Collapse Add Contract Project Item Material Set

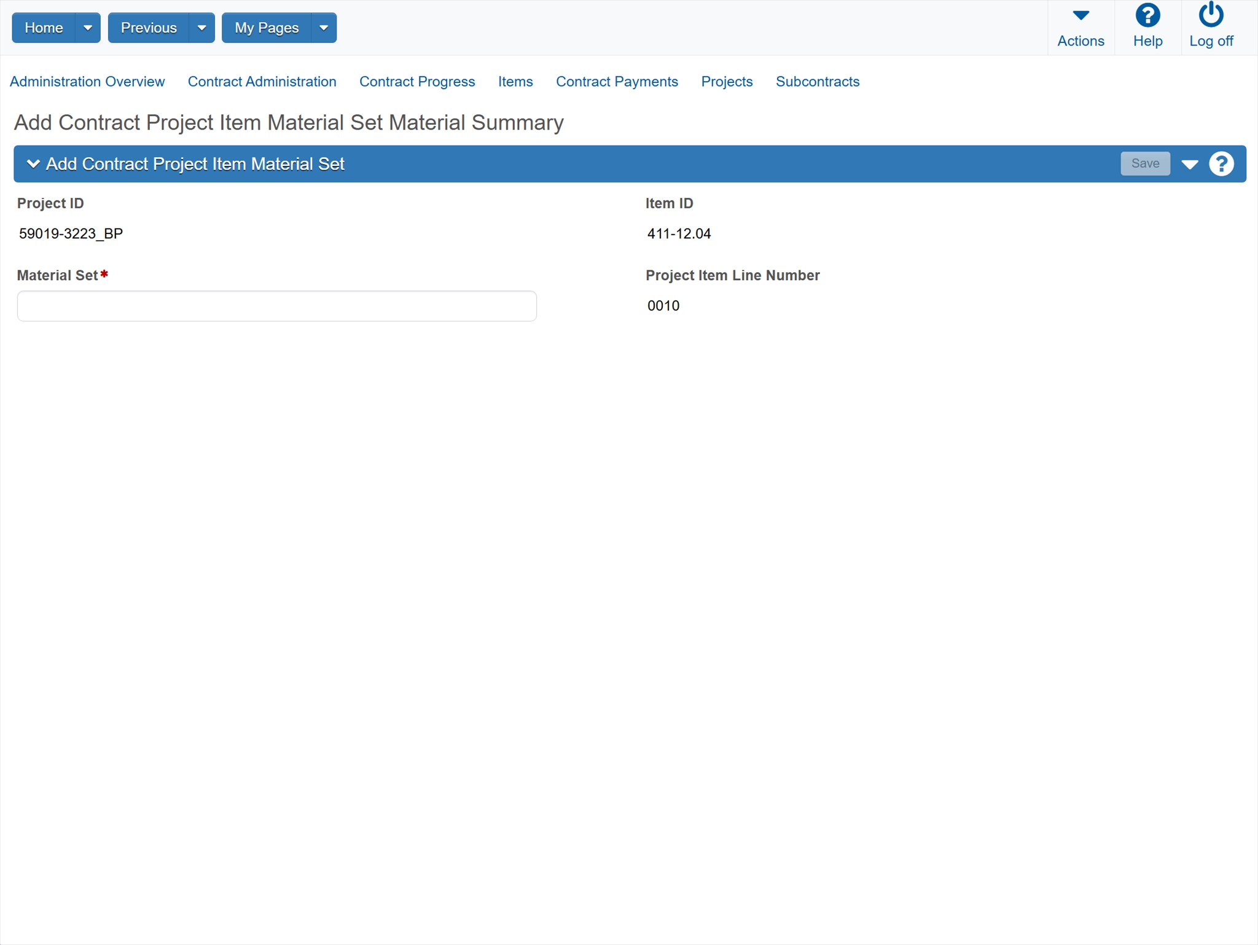(x=33, y=164)
